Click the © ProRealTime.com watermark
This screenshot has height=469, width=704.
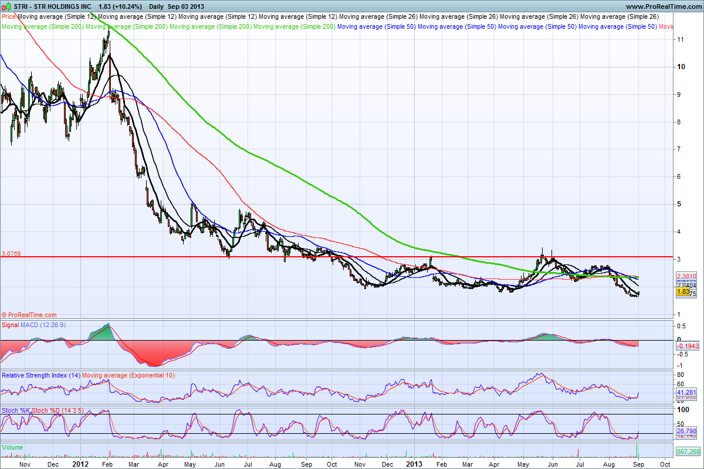click(29, 315)
